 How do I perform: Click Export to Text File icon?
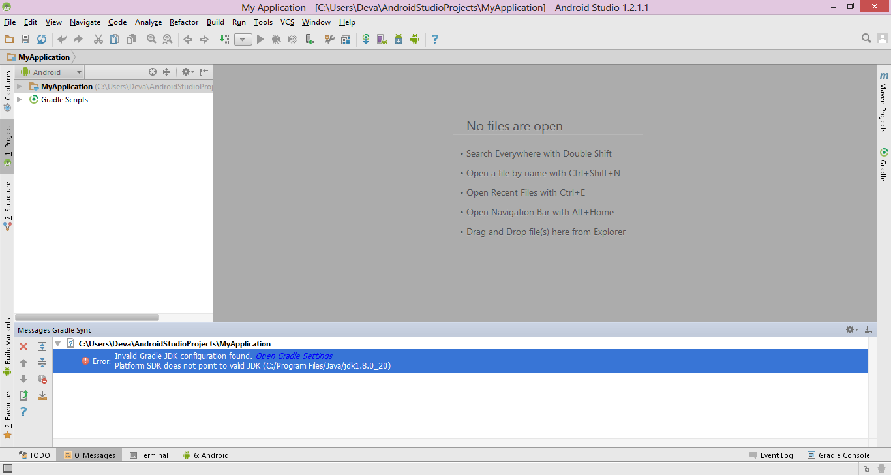[x=23, y=395]
